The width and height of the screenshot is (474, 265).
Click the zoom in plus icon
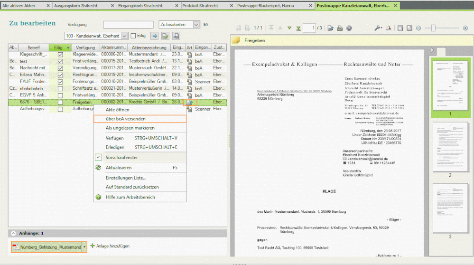pyautogui.click(x=465, y=28)
